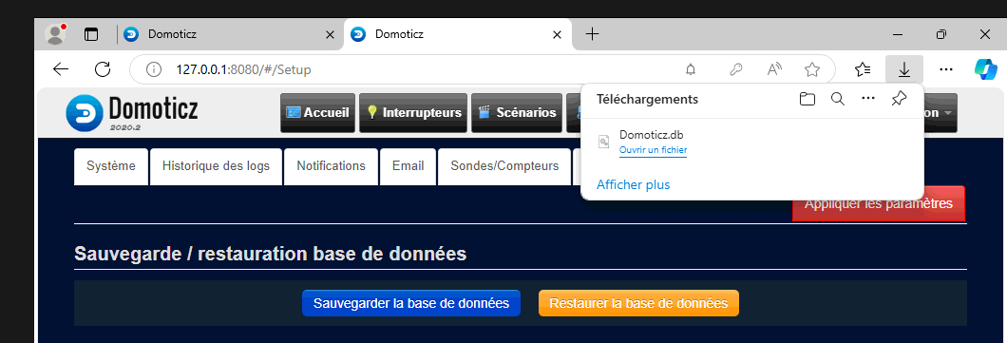Close the active Domoticz tab
The height and width of the screenshot is (343, 1007).
(558, 35)
